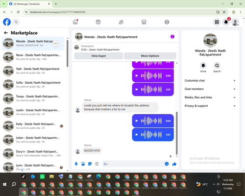
Task: Open WhatsApp from the taskbar
Action: [x=42, y=176]
